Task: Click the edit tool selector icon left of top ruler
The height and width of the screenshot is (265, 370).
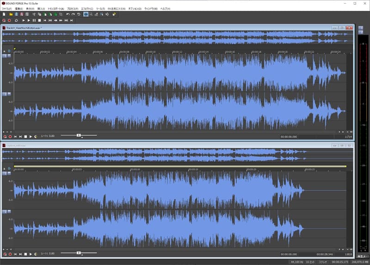Action: tap(9, 51)
